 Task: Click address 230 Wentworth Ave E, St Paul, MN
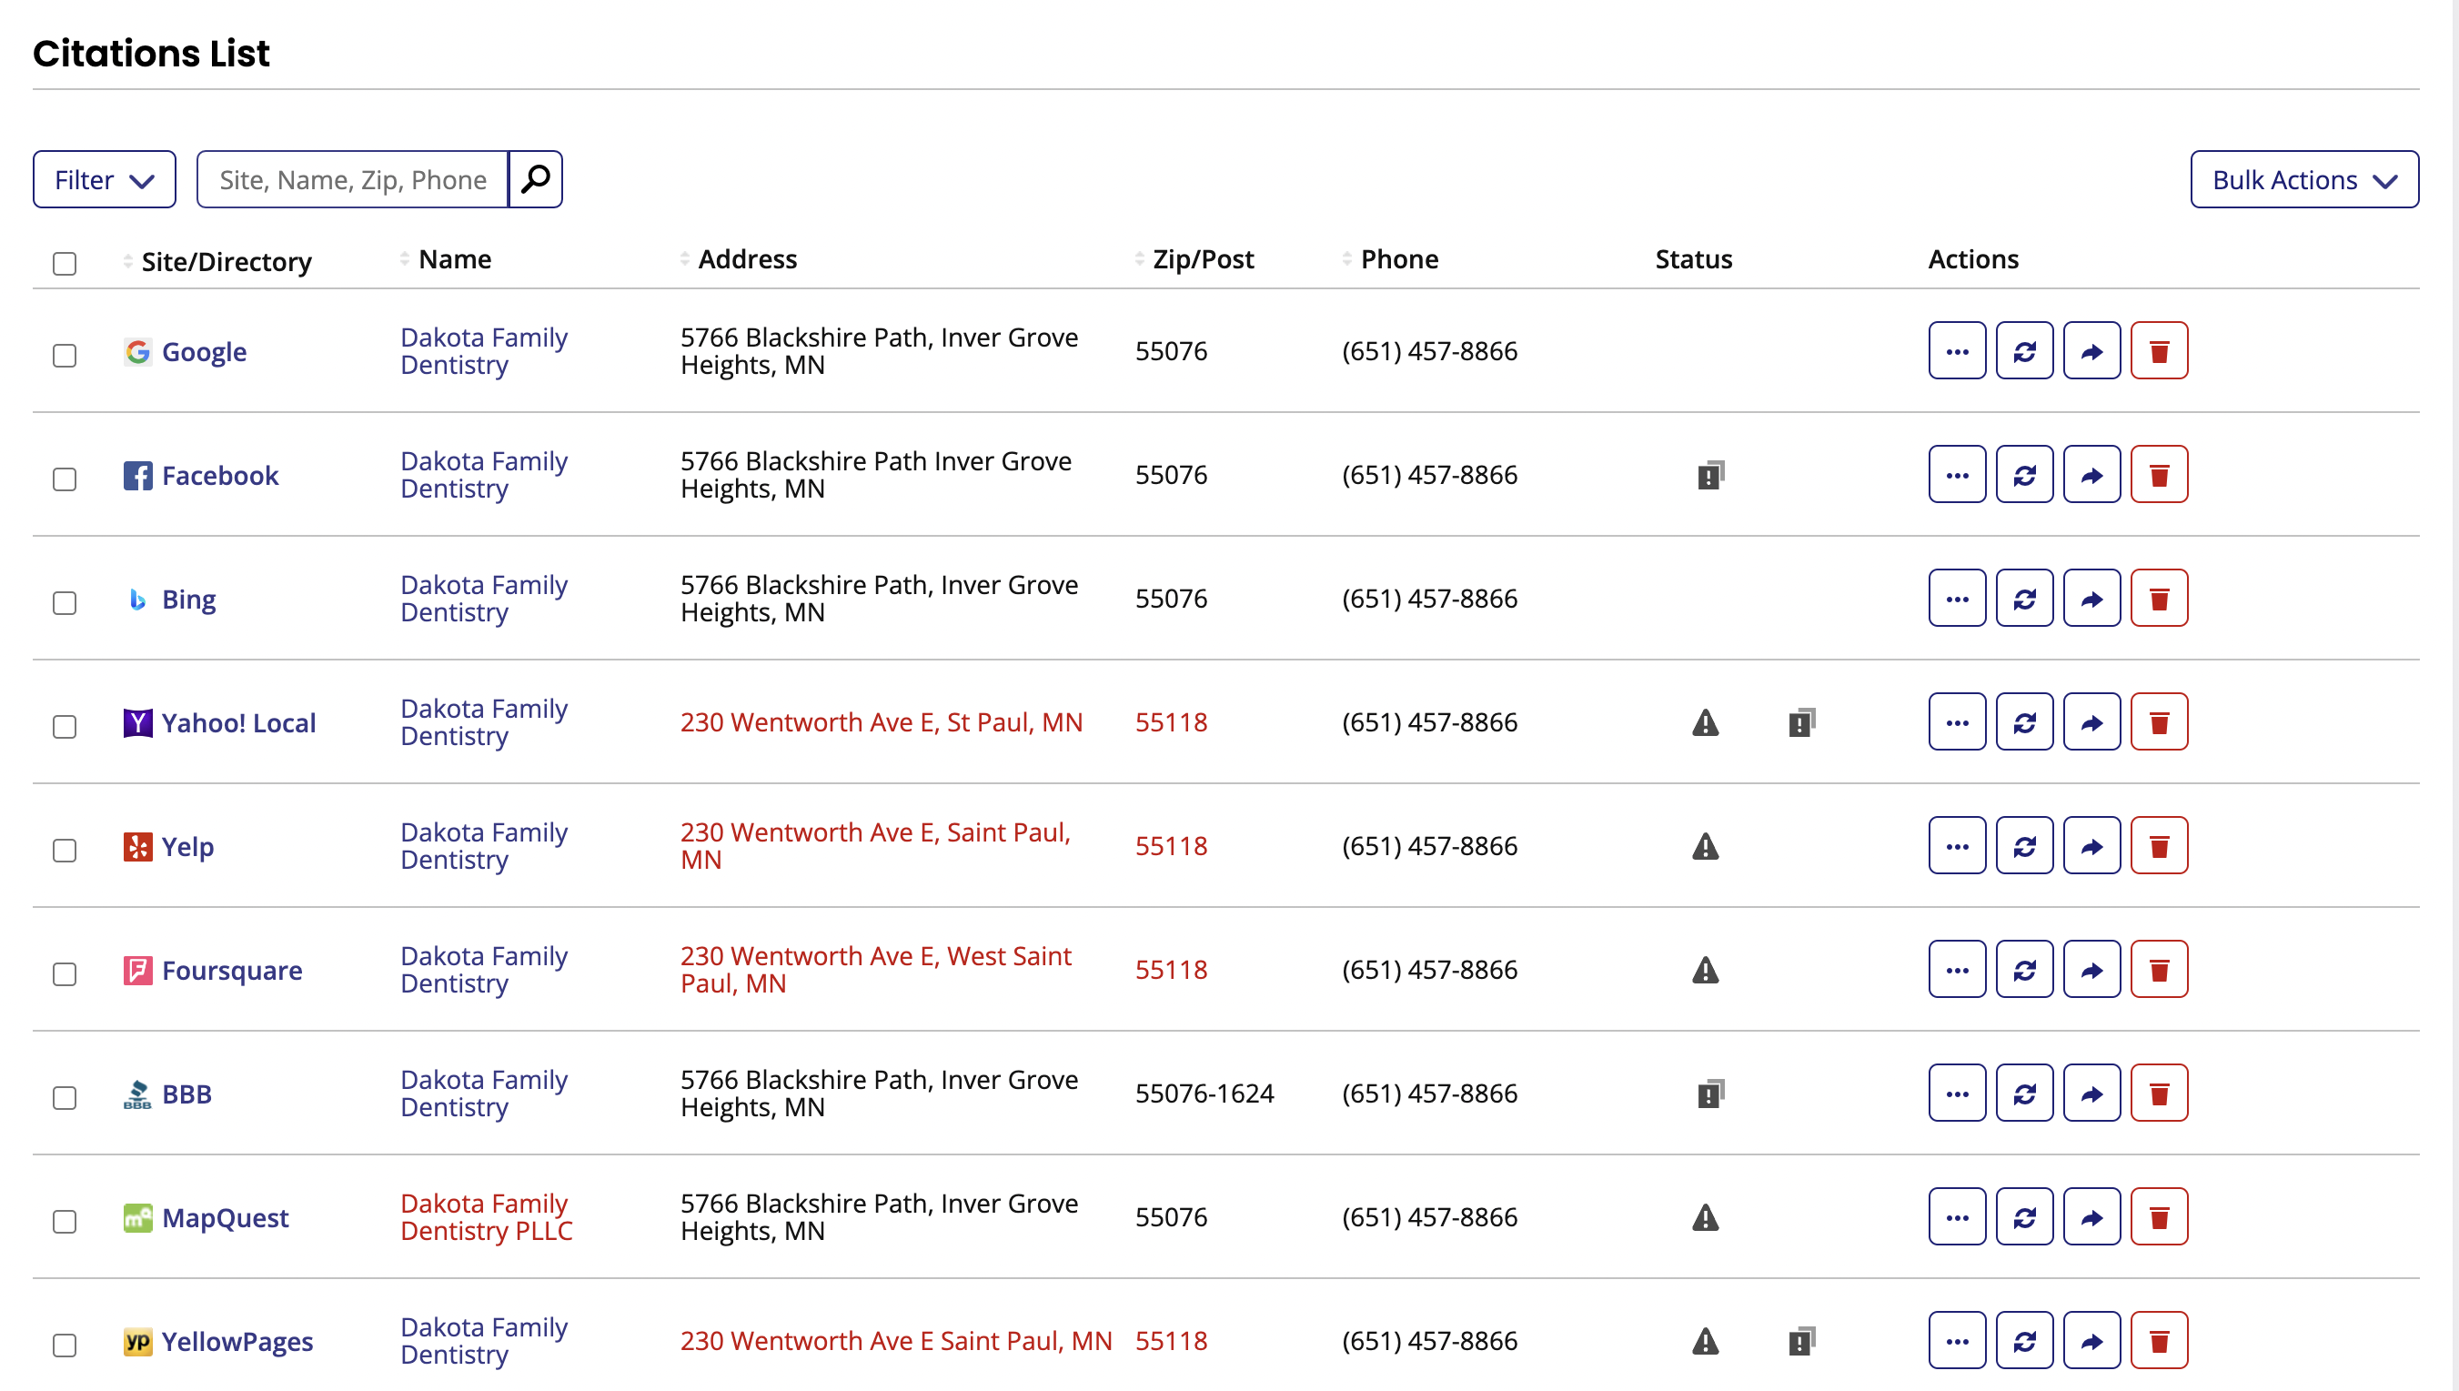(881, 722)
